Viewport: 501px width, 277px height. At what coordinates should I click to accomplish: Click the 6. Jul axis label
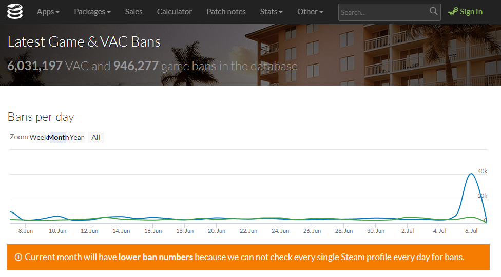tap(471, 231)
